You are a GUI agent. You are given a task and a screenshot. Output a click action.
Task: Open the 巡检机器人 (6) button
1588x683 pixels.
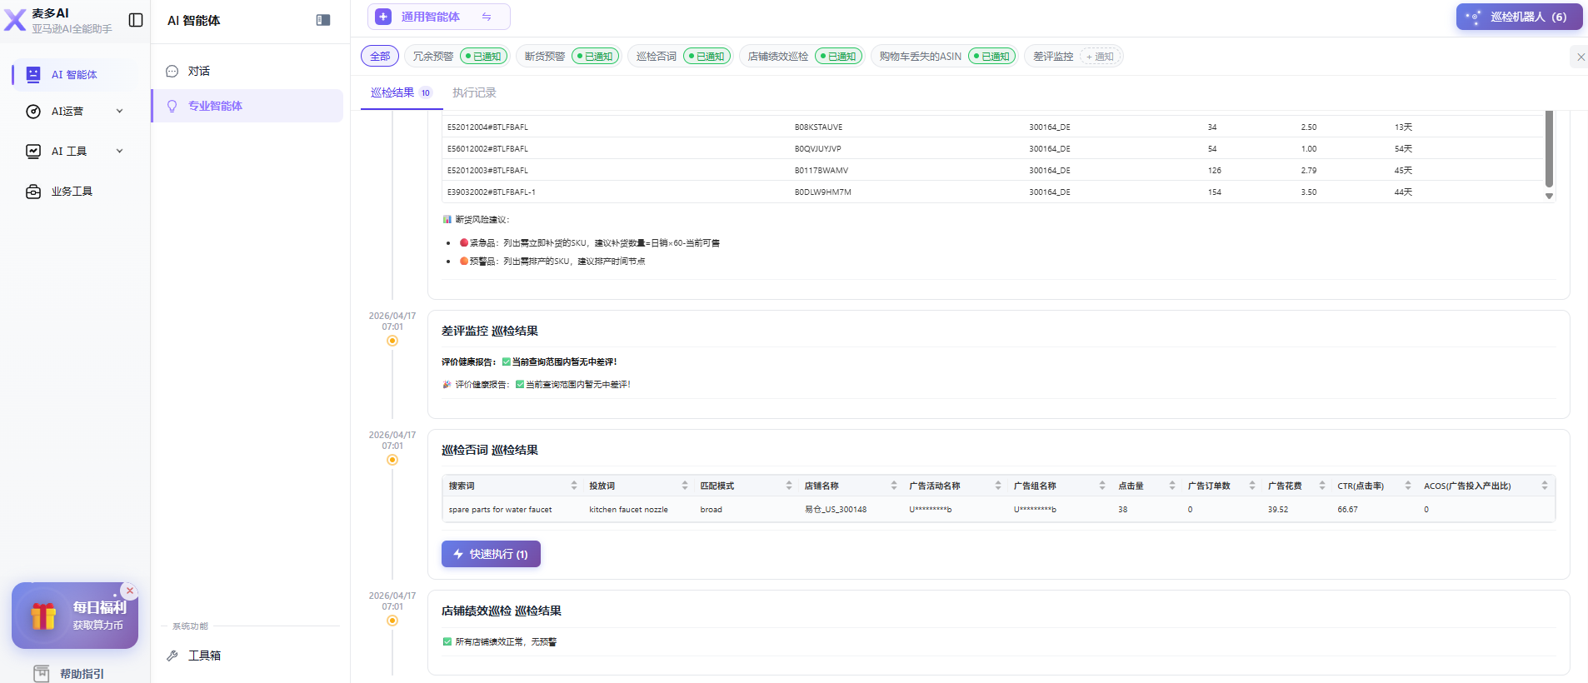coord(1519,17)
